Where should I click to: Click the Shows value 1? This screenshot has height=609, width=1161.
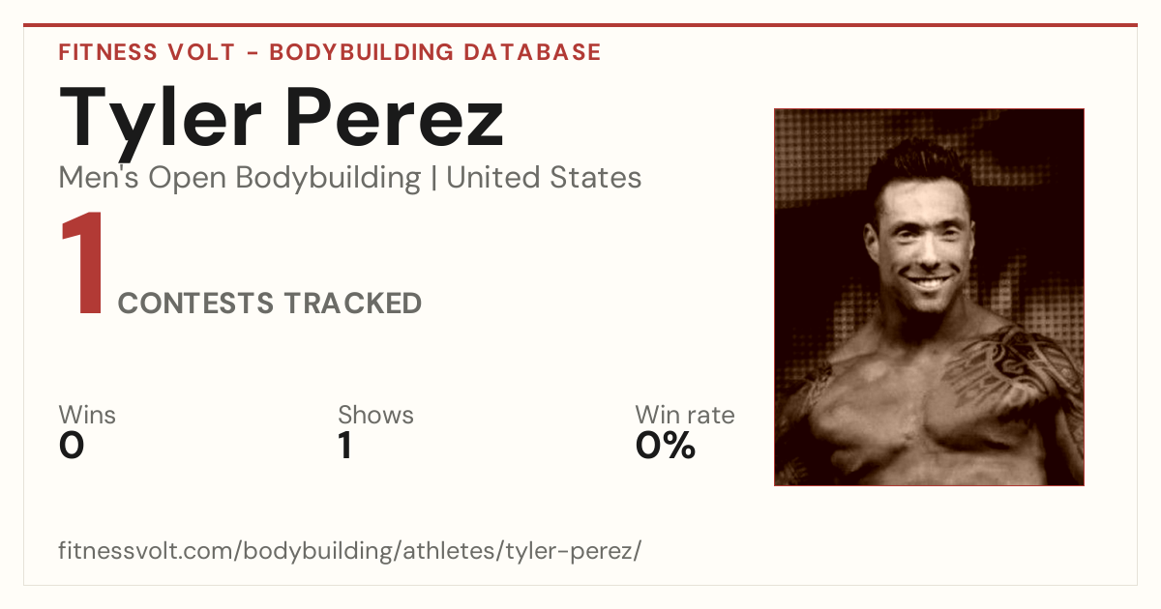point(344,446)
